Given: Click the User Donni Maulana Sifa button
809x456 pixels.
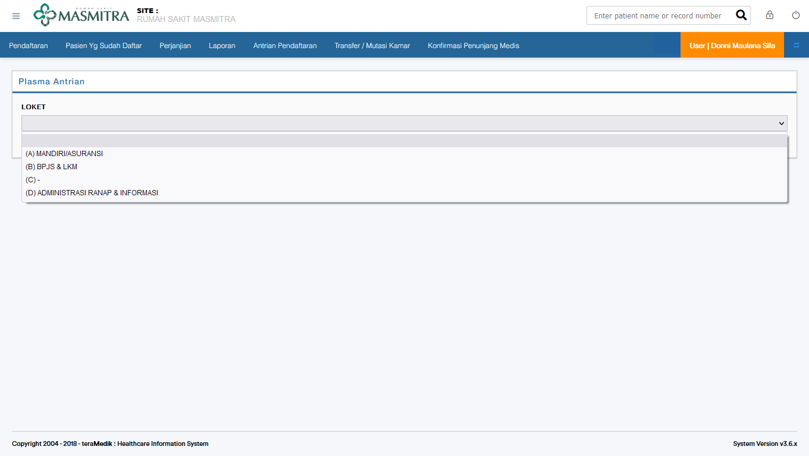Looking at the screenshot, I should pyautogui.click(x=732, y=45).
